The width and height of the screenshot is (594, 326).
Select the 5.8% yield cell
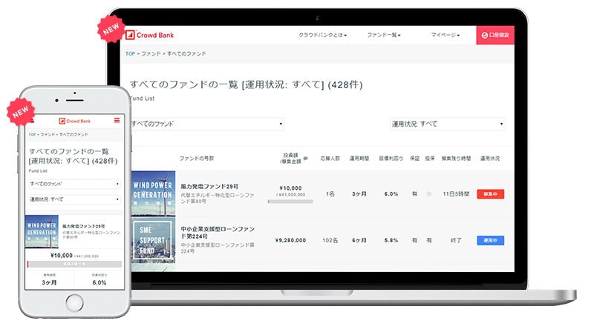coord(391,241)
